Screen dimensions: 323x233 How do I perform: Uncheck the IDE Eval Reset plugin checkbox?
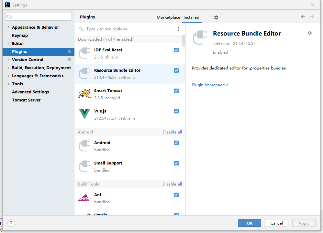[176, 50]
